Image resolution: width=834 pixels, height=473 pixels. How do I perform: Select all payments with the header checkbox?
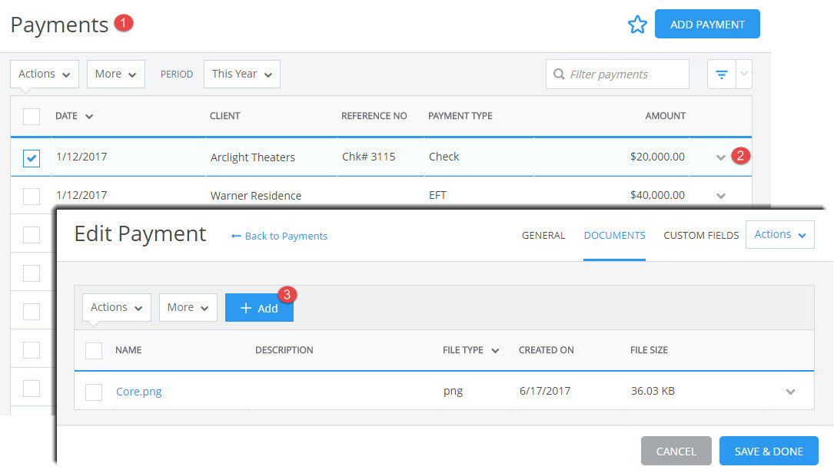click(31, 116)
